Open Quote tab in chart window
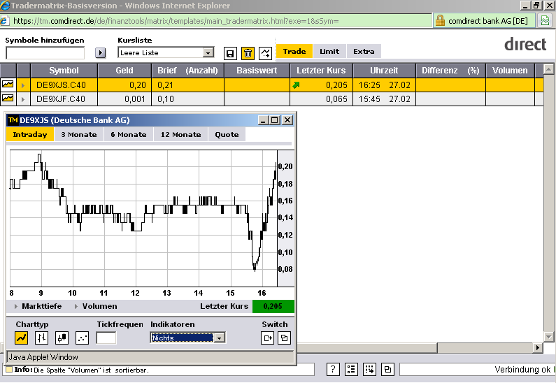 227,135
